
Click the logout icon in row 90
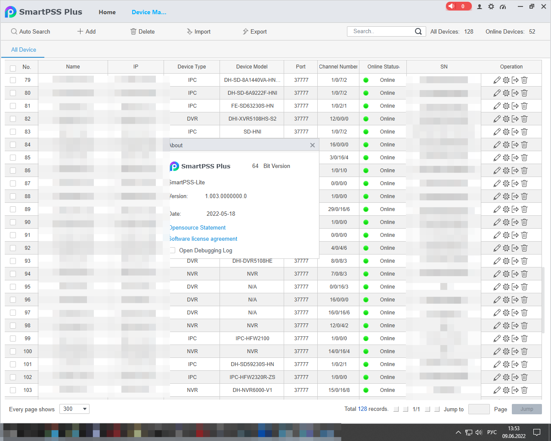[515, 222]
